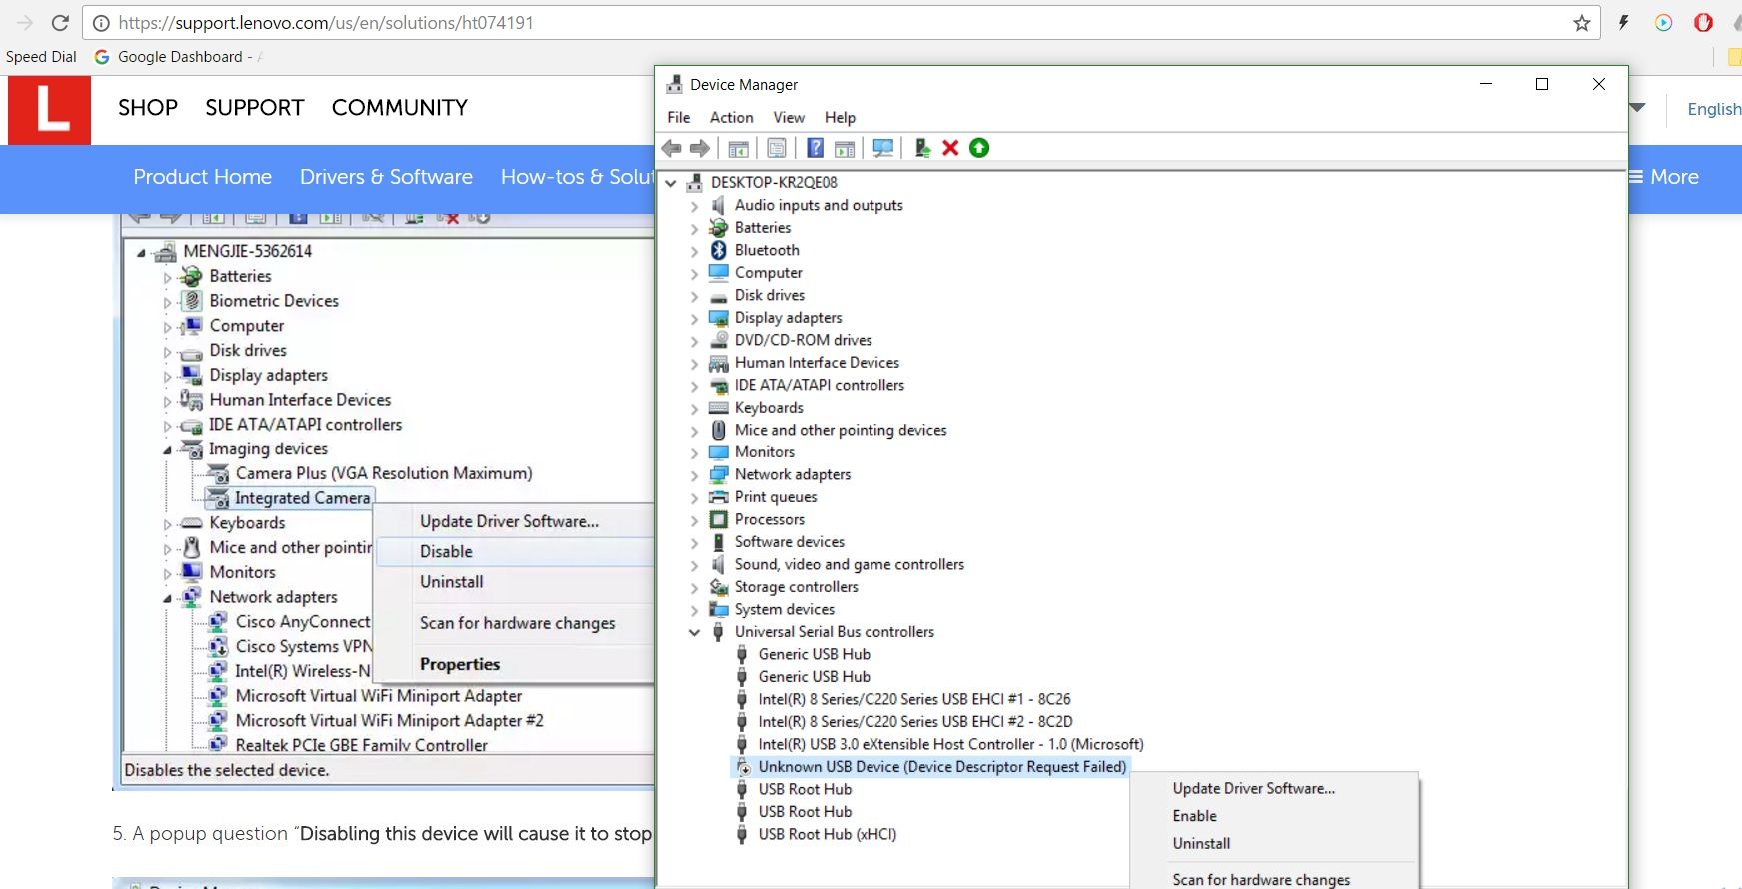Collapse the DESKTOP-KR2QE08 root node

pos(671,183)
